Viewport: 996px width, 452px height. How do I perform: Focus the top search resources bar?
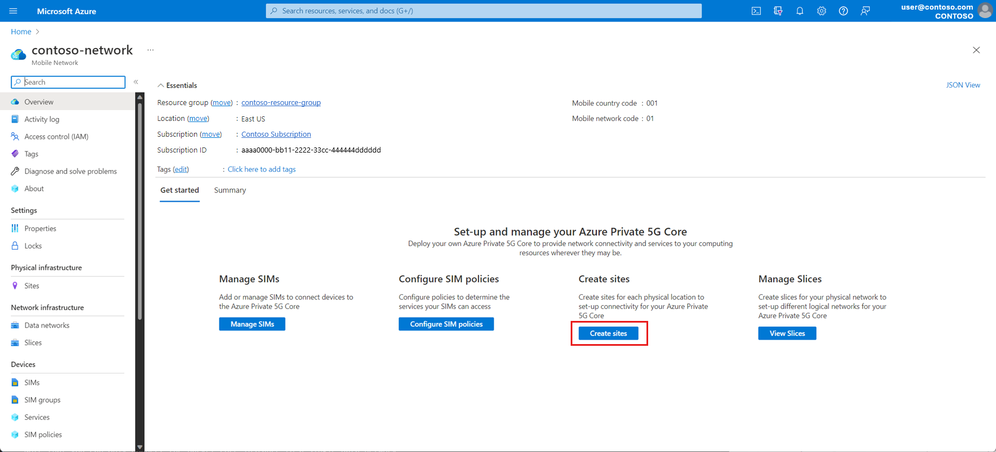(484, 11)
